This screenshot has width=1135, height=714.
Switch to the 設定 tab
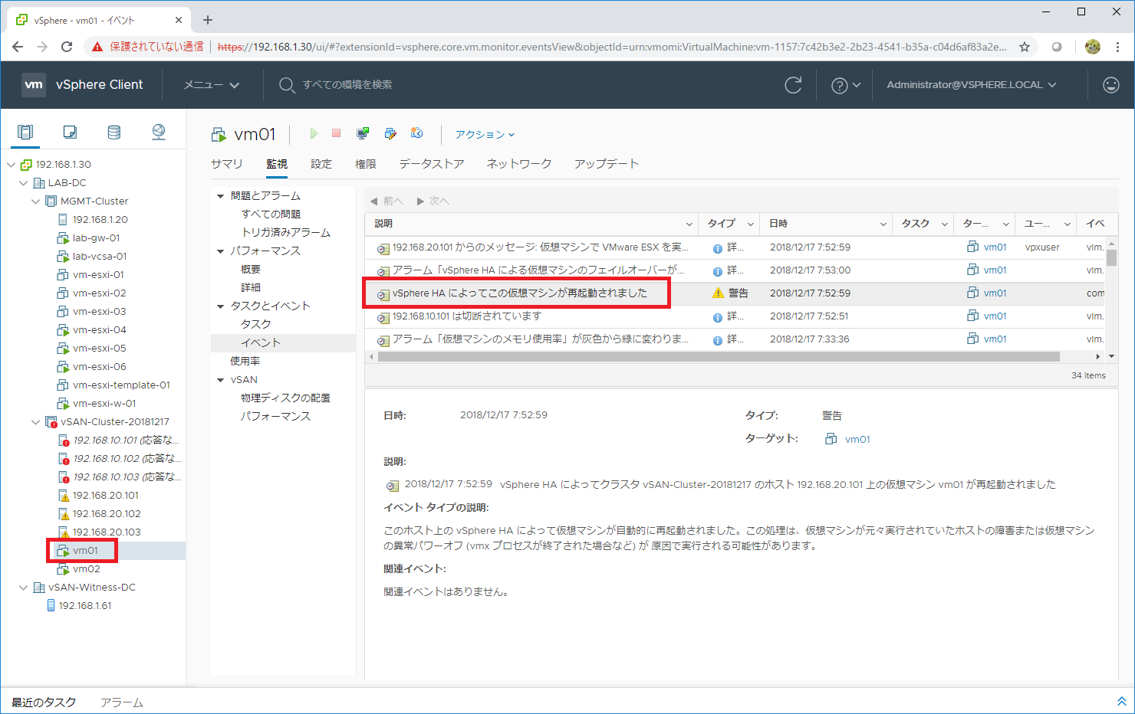point(321,164)
